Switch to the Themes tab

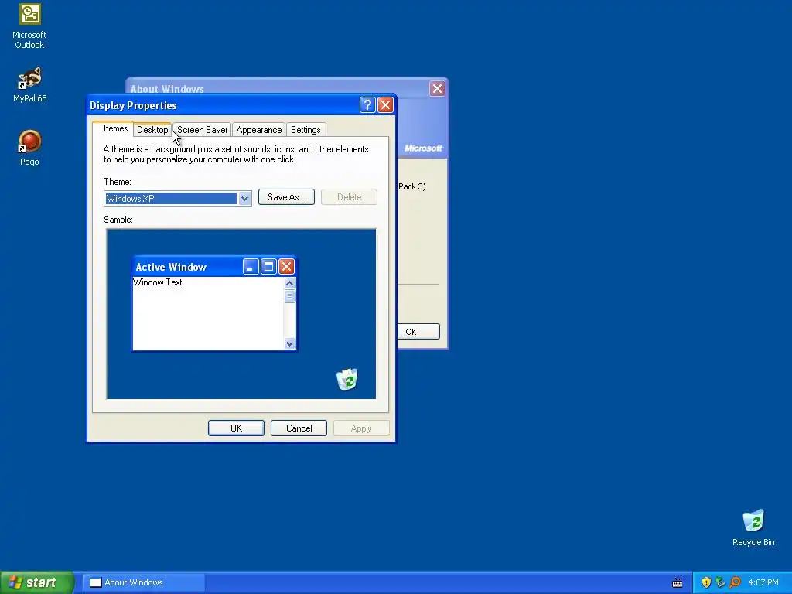(x=113, y=128)
